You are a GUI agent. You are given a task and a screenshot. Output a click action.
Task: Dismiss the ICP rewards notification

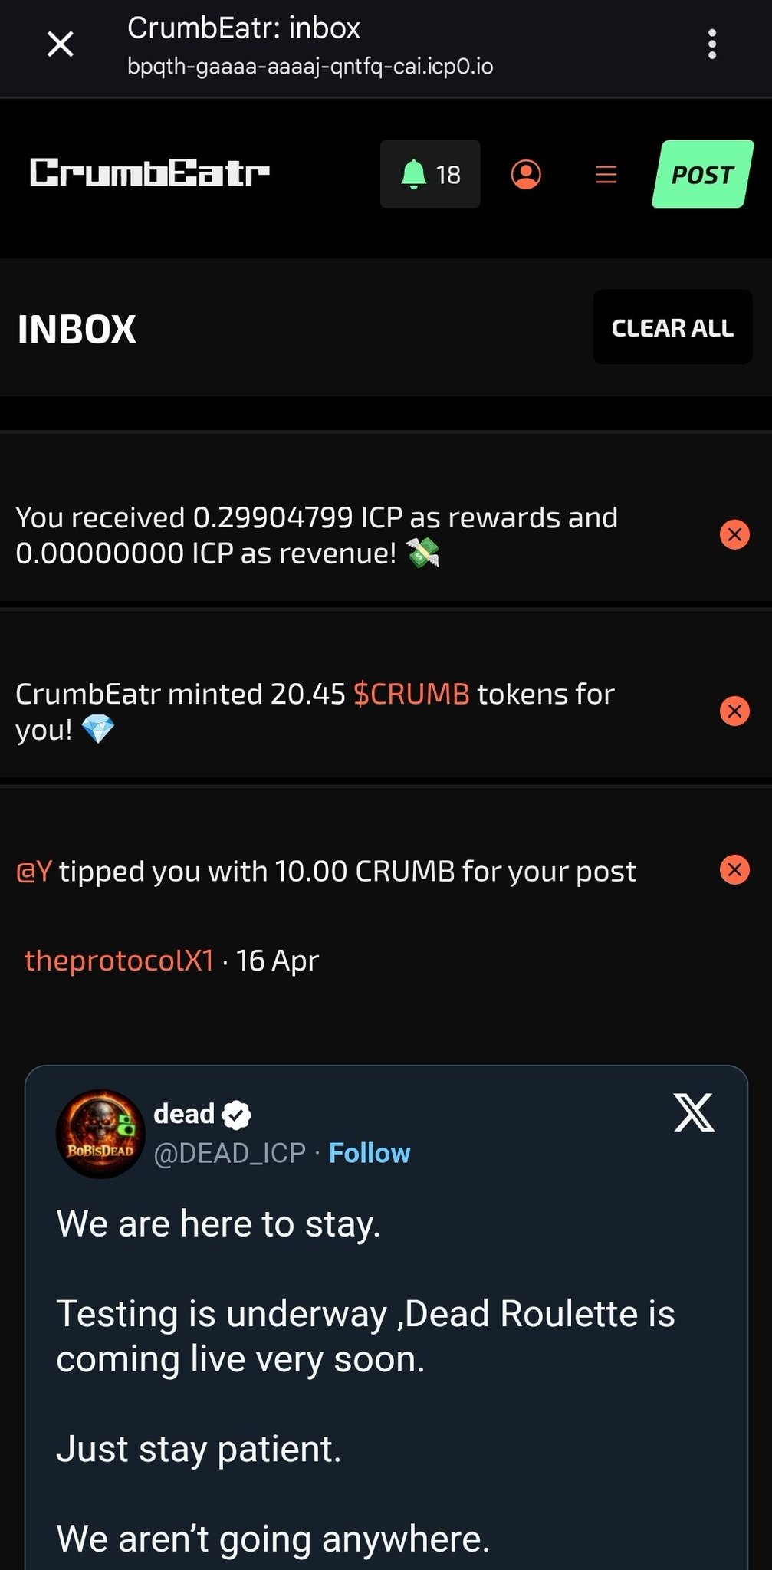coord(734,534)
